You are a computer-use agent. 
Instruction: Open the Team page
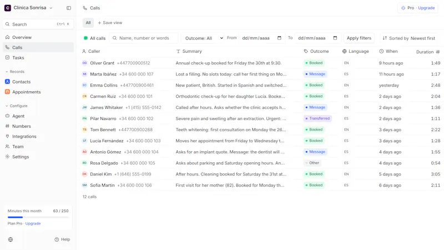tap(38, 147)
